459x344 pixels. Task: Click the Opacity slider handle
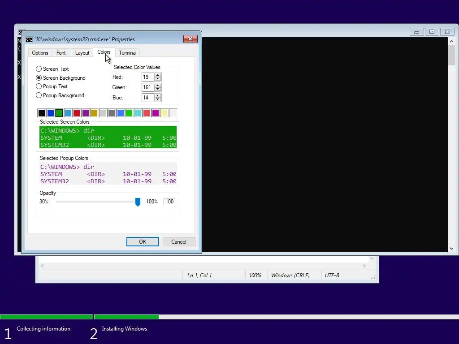(138, 202)
